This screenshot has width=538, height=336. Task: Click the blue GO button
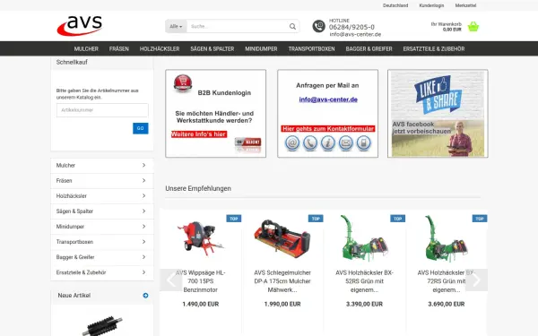tap(141, 128)
